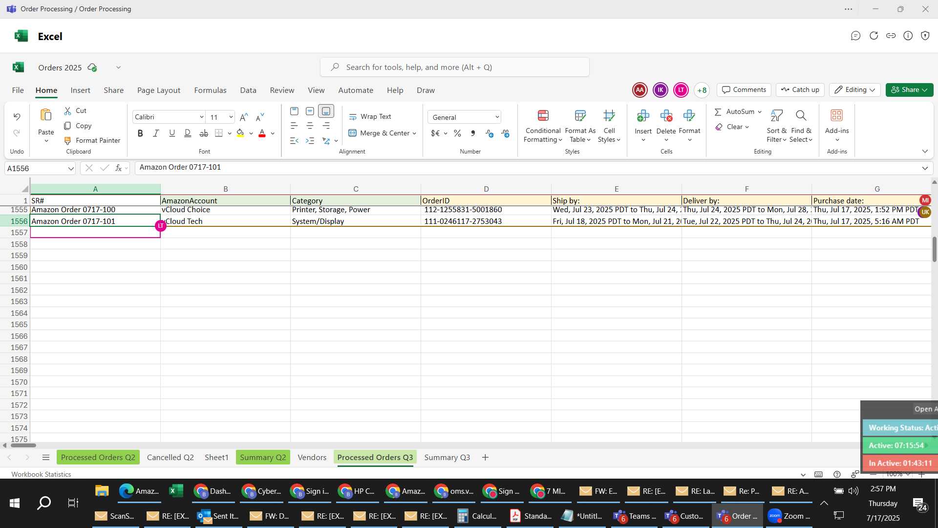The height and width of the screenshot is (528, 938).
Task: Switch to Cancelled Q2 sheet tab
Action: coord(171,457)
